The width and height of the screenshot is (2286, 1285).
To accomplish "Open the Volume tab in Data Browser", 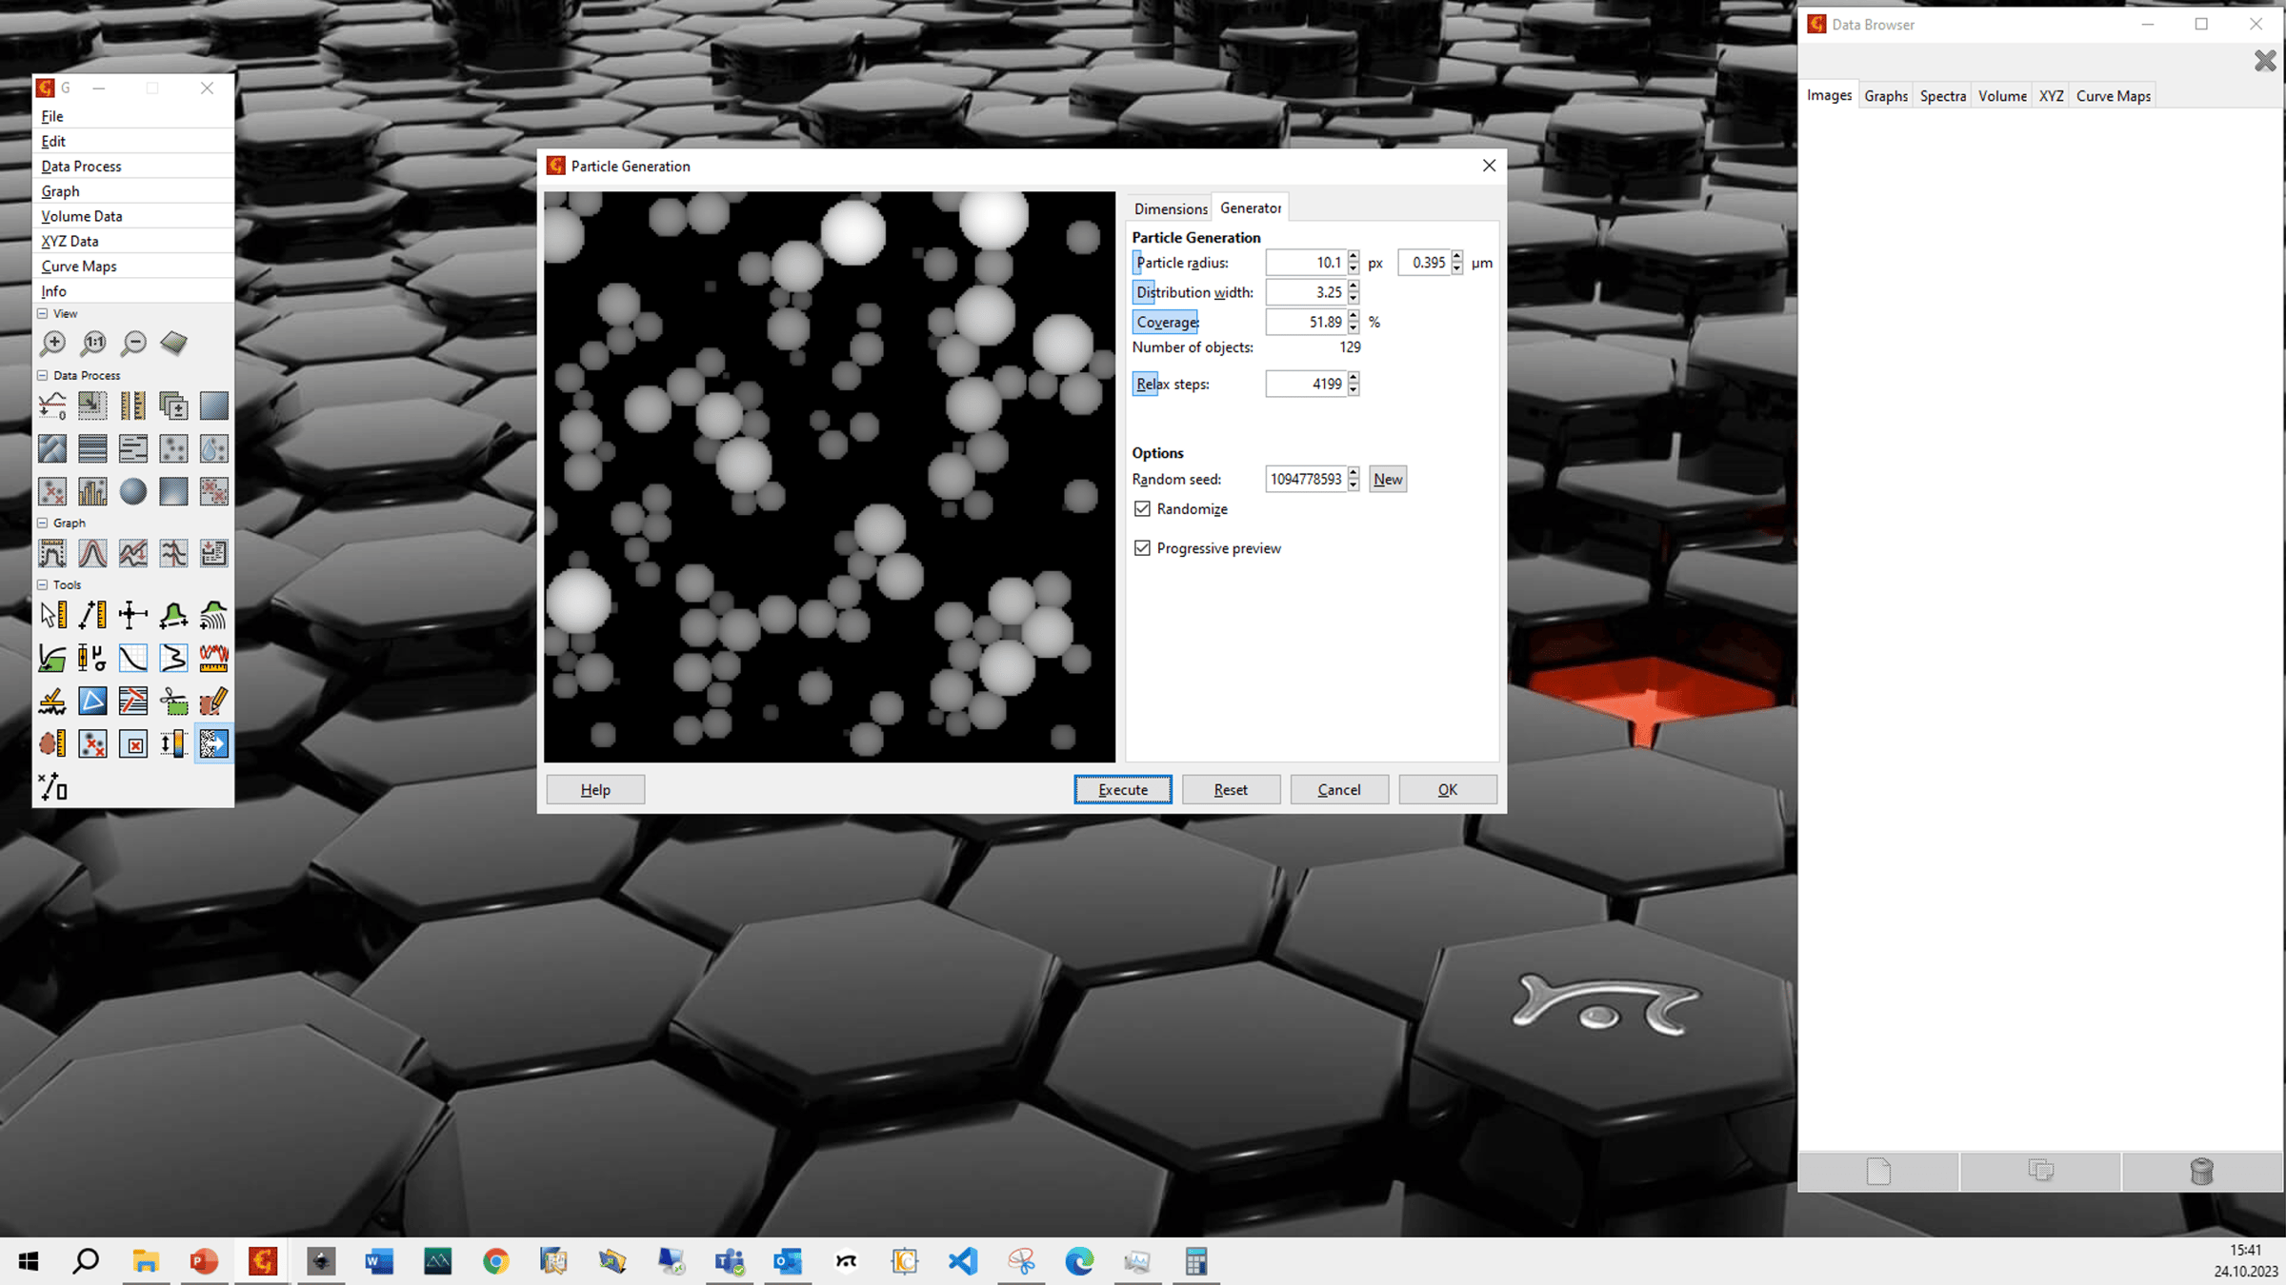I will click(2001, 95).
